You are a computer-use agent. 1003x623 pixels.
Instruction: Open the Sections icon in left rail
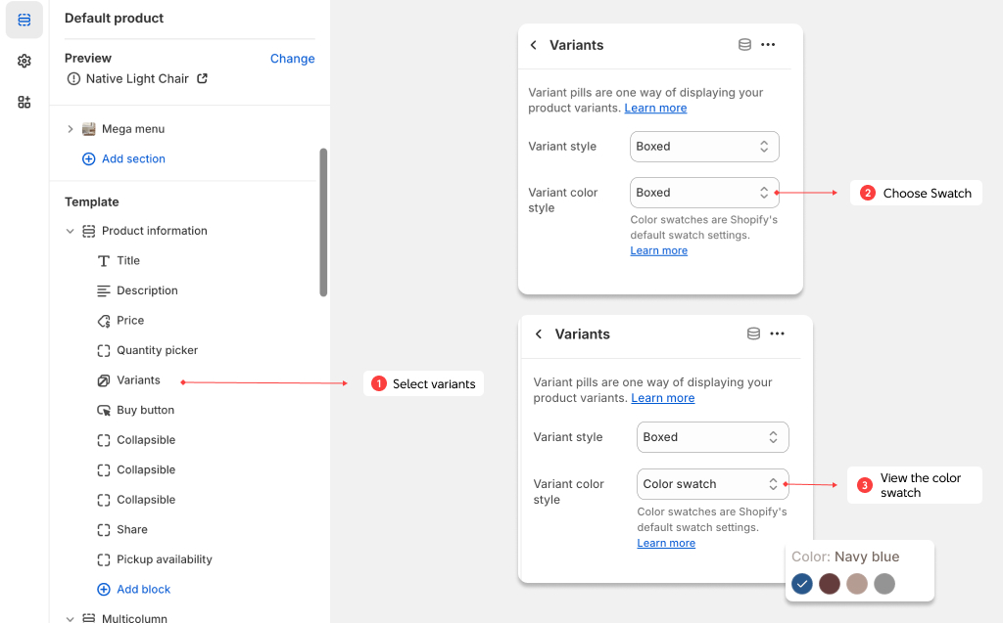(x=24, y=20)
